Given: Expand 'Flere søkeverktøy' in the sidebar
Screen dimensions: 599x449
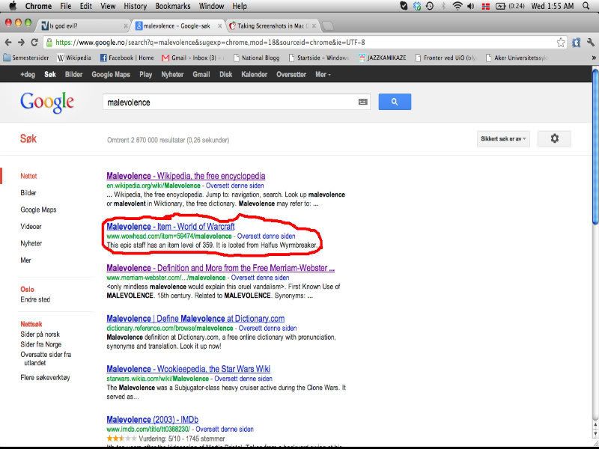Looking at the screenshot, I should [x=45, y=378].
